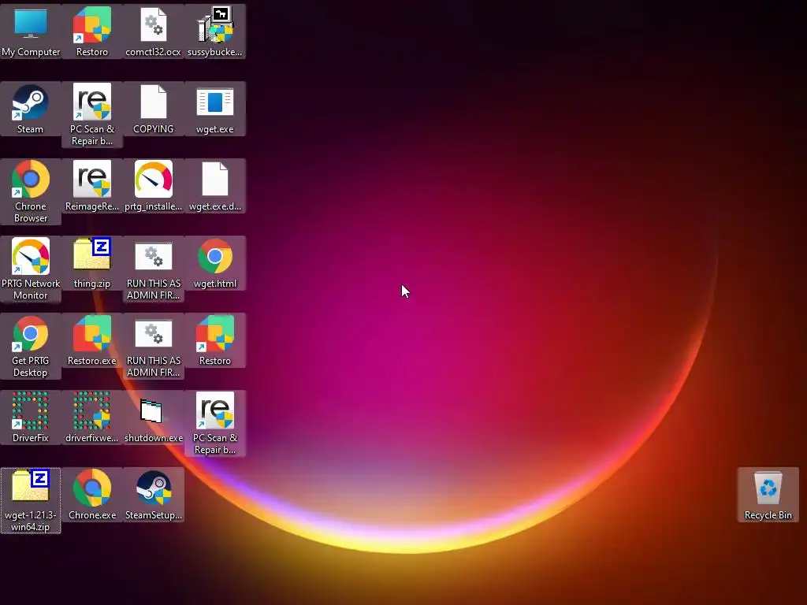
Task: Select the comctl32.ocx file icon
Action: tap(154, 32)
